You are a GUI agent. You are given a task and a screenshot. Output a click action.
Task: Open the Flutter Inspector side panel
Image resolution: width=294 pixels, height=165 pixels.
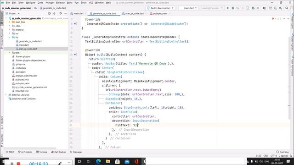(x=292, y=42)
